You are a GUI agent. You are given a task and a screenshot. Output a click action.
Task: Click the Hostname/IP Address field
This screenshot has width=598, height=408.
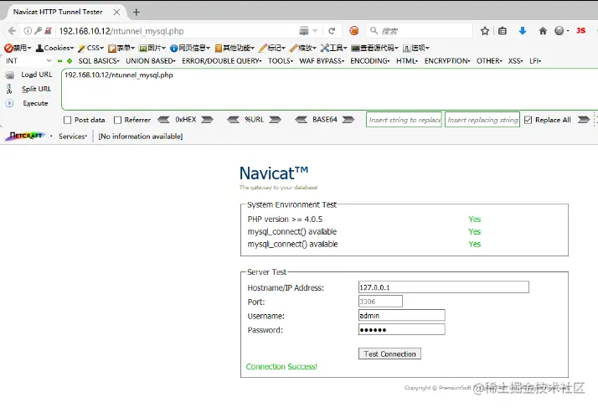pyautogui.click(x=444, y=287)
